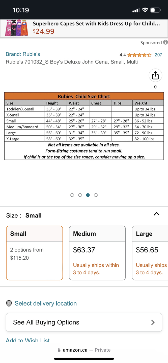Viewport: 168px width, 363px height.
Task: Tap the share icon
Action: [155, 75]
